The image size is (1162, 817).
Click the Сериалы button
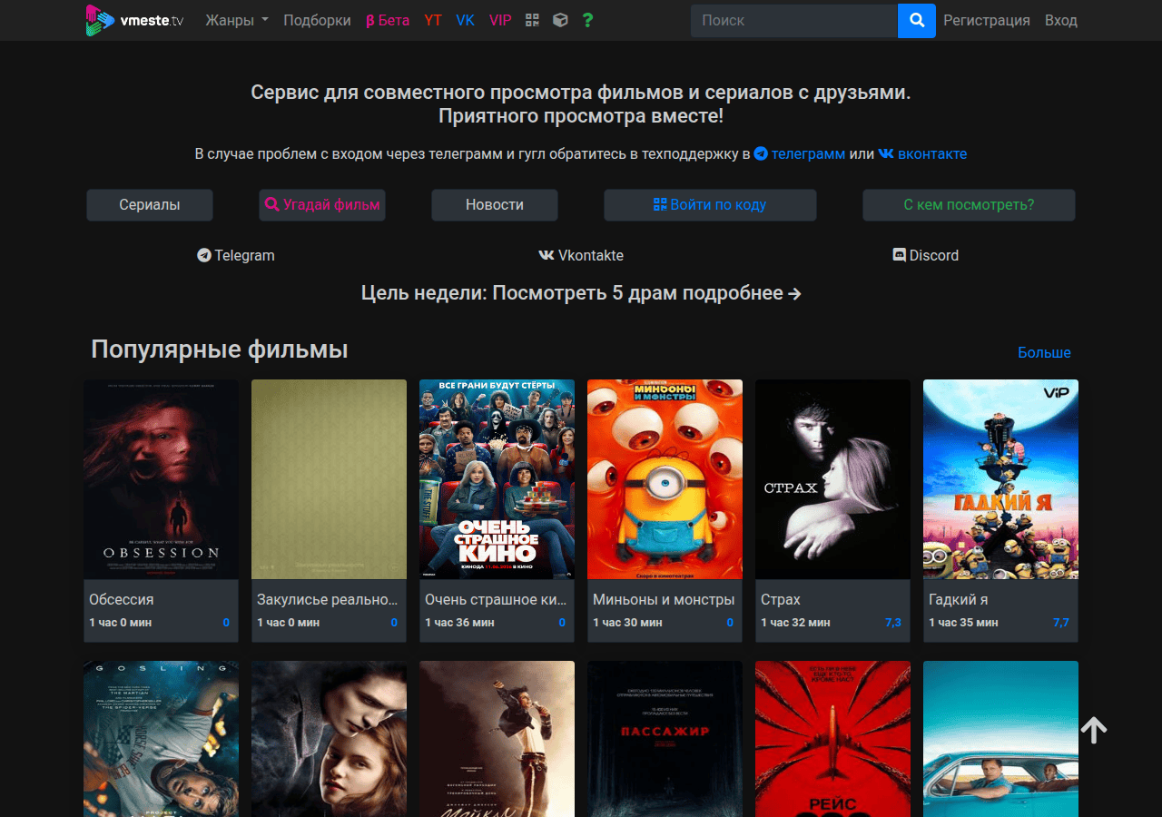pos(150,205)
